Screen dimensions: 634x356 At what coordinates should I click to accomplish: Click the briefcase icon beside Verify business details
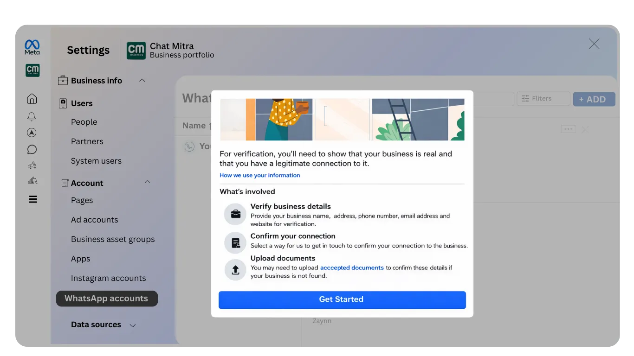235,214
